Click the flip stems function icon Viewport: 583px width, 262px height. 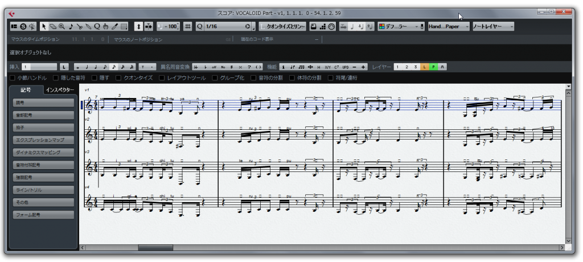point(293,67)
